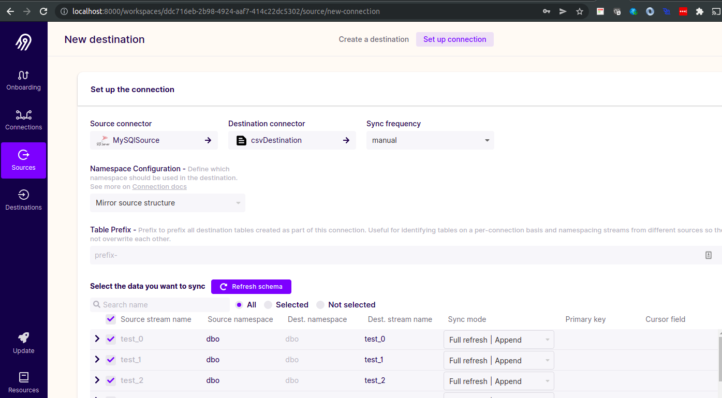Open the Onboarding section icon
Screen dimensions: 722x398
tap(23, 75)
